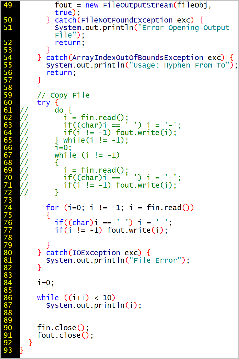Click the 'return;' statement on line 56
239x359 pixels.
[x=61, y=73]
